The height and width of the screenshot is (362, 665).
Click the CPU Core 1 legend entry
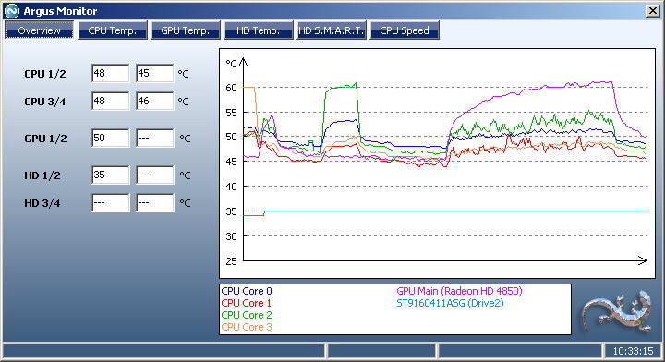coord(246,303)
